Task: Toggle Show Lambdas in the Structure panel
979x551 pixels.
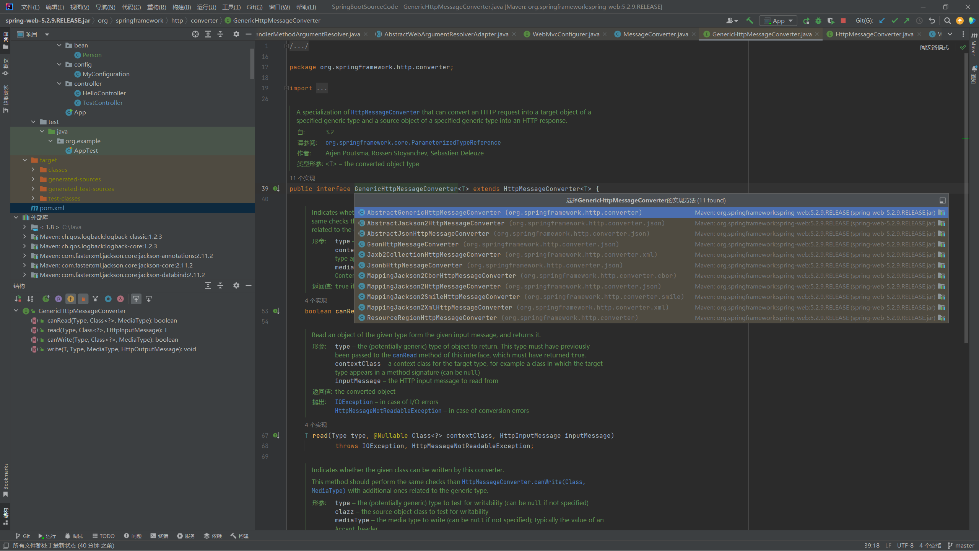Action: click(120, 299)
